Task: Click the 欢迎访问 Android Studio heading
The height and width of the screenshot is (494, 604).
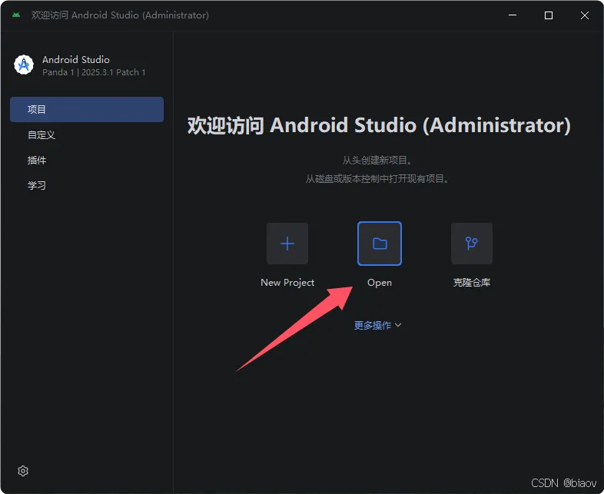Action: pyautogui.click(x=379, y=125)
